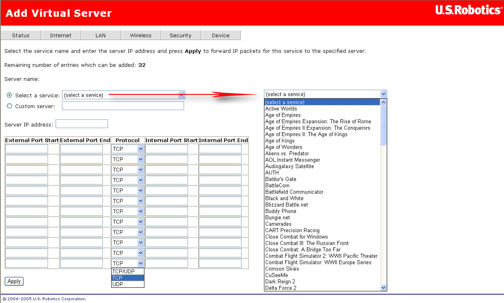Select Age of Empires Expansion: The Rise of Rome
The image size is (504, 303).
[322, 121]
